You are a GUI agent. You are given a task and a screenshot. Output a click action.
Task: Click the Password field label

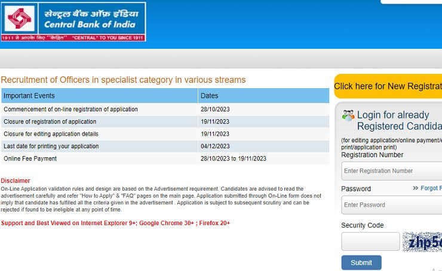coord(356,189)
